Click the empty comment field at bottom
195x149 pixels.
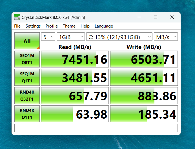click(96, 128)
